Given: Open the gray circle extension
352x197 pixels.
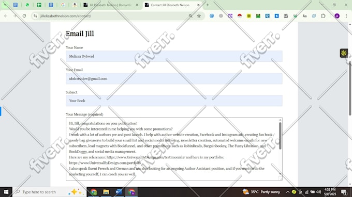Looking at the screenshot, I should [221, 16].
